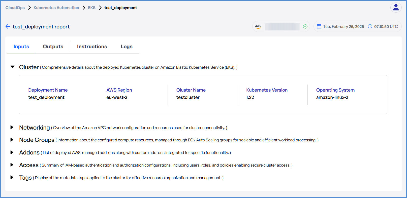Open the user profile avatar icon
Image resolution: width=407 pixels, height=198 pixels.
(x=396, y=8)
